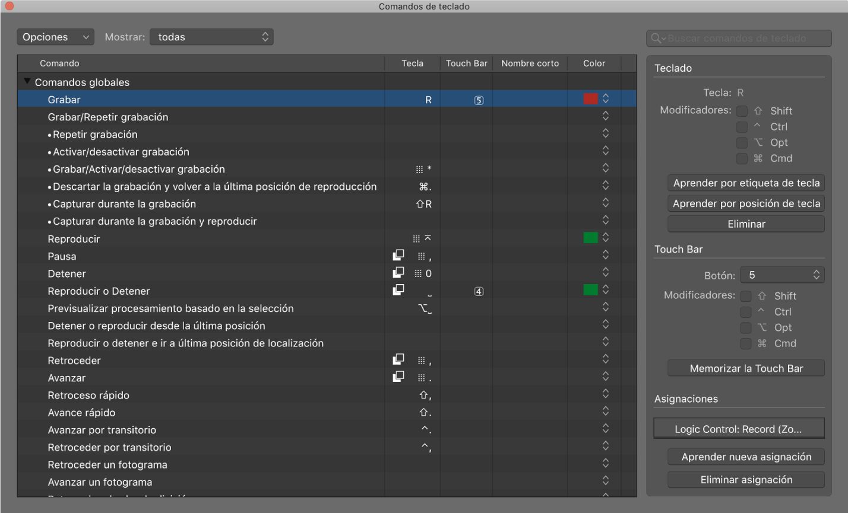Select Activar/desactivar grabación row
This screenshot has height=513, width=848.
327,151
